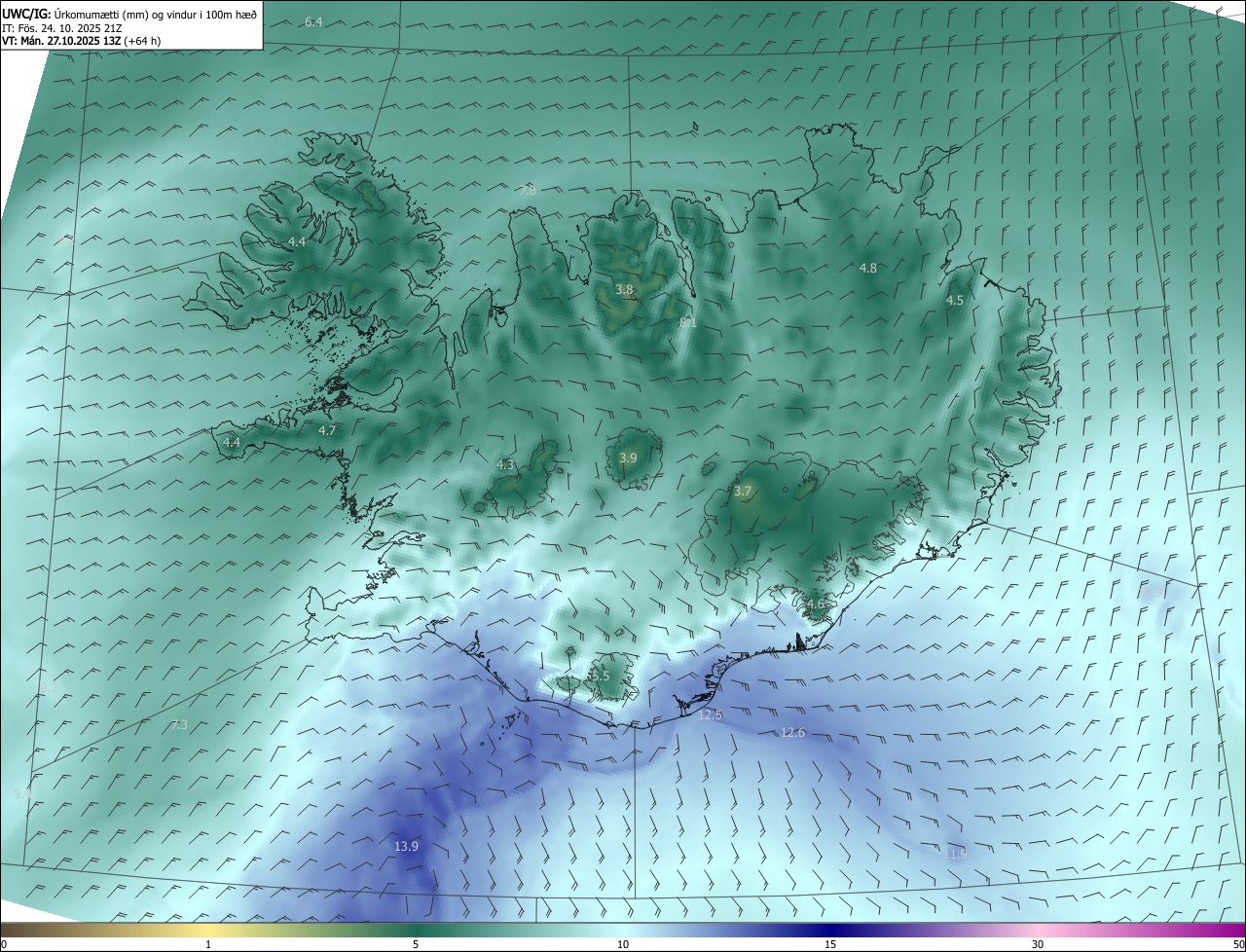
Task: Click the '4.7' value label
Action: (327, 430)
